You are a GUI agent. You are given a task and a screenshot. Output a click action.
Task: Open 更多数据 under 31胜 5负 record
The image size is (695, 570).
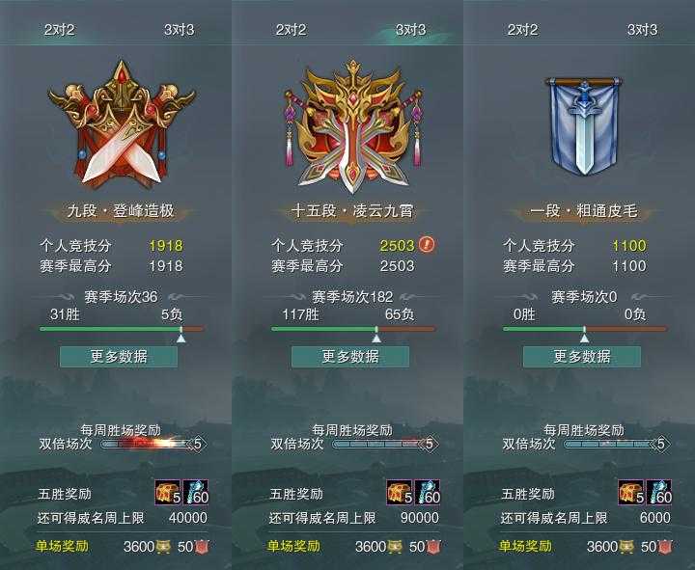click(x=119, y=357)
